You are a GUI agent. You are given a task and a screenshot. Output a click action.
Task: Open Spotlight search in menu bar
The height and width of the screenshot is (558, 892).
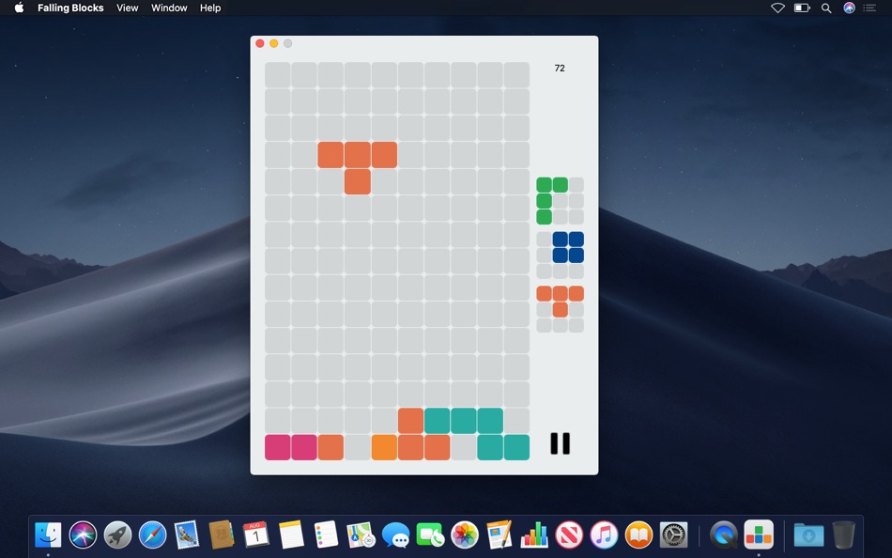click(826, 8)
